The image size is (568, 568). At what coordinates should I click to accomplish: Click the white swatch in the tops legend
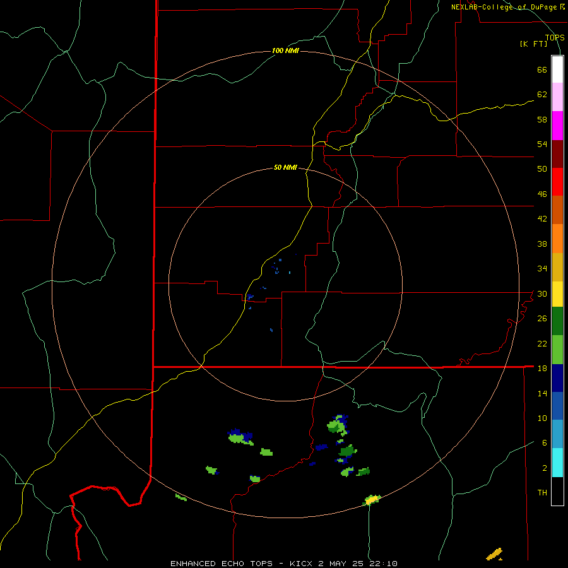pyautogui.click(x=557, y=69)
